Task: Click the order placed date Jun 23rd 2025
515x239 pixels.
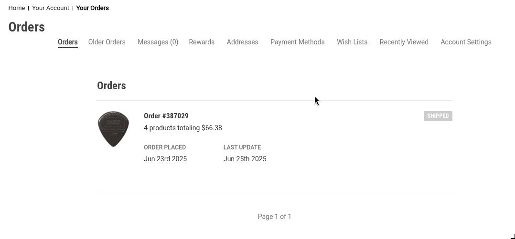Action: click(165, 159)
